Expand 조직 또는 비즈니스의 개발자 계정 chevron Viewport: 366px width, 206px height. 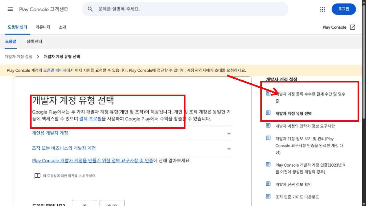click(x=229, y=148)
